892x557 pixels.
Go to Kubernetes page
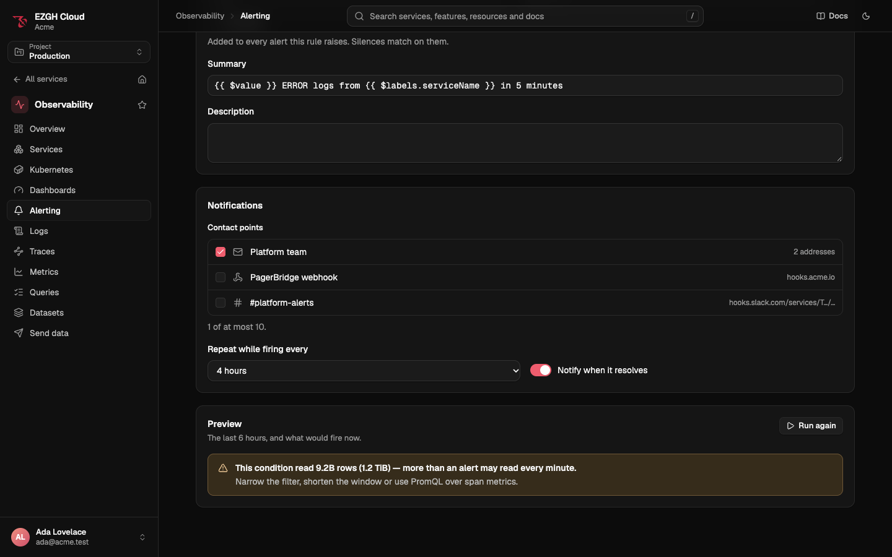[79, 170]
